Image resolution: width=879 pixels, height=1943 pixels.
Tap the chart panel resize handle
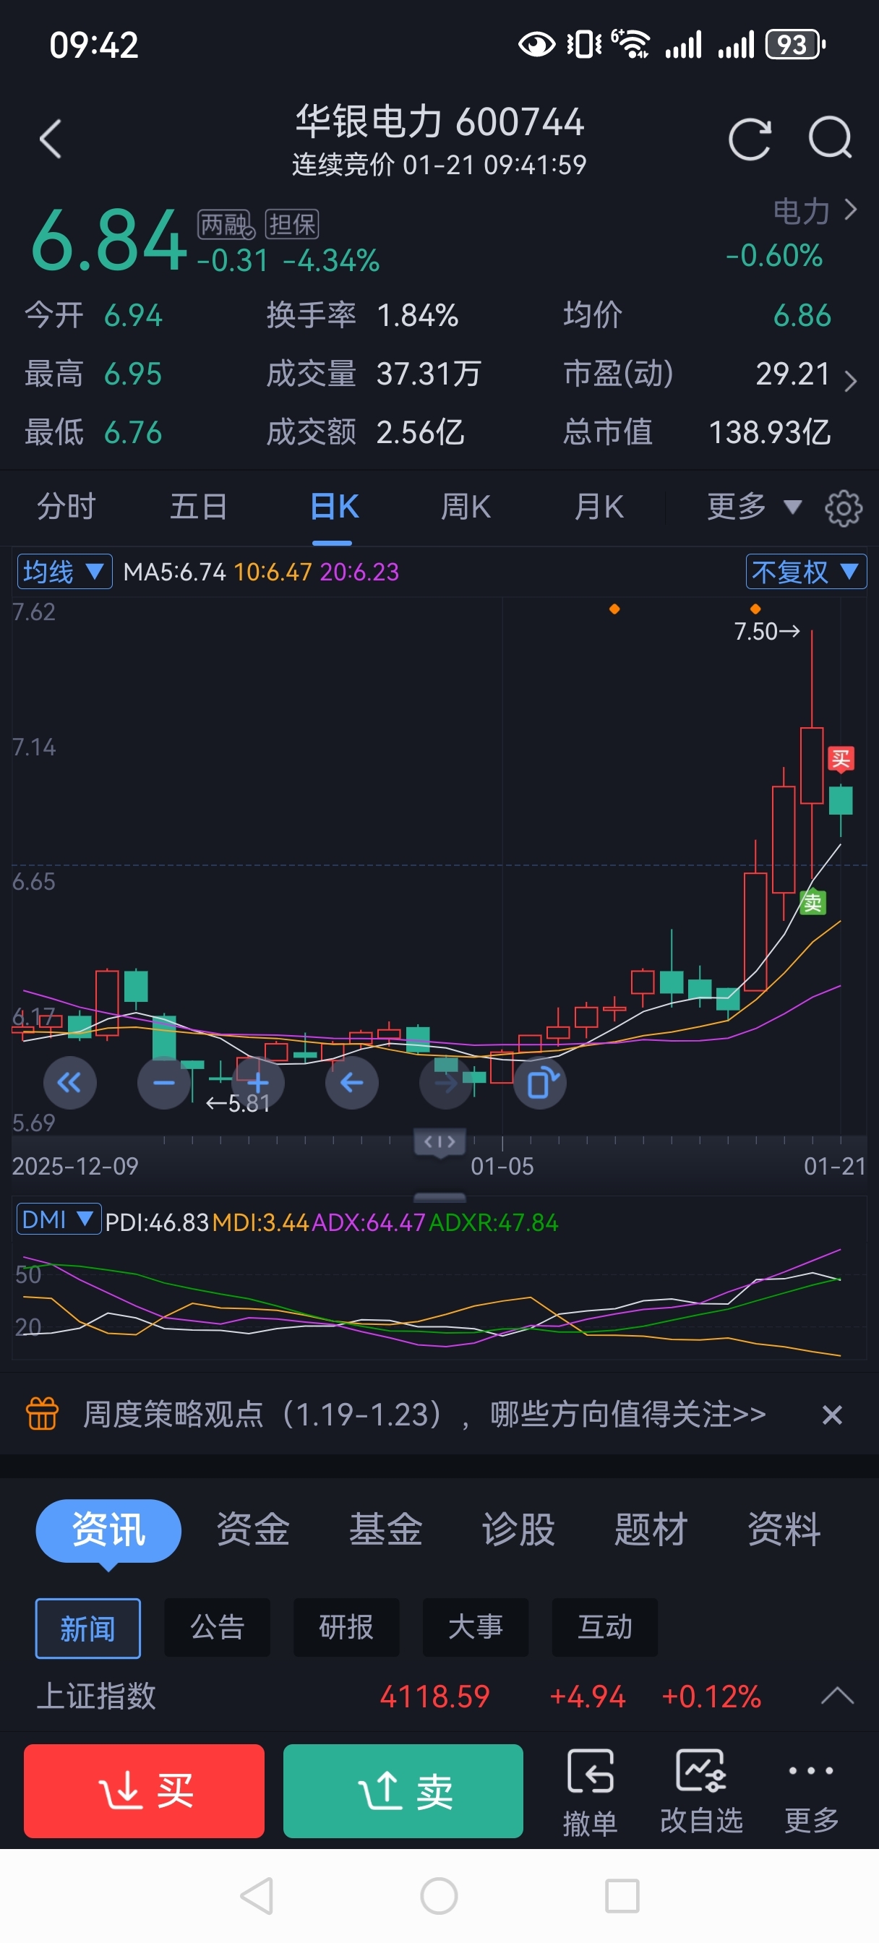pyautogui.click(x=440, y=1198)
